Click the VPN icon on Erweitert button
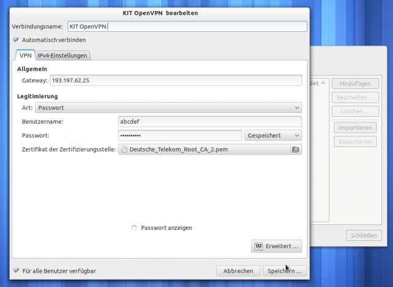 (x=259, y=246)
